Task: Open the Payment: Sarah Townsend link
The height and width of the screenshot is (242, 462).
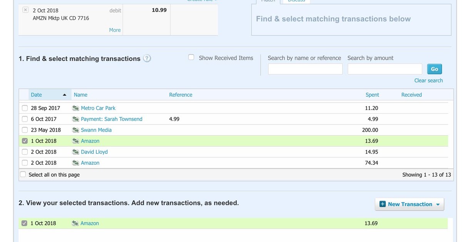Action: [112, 119]
